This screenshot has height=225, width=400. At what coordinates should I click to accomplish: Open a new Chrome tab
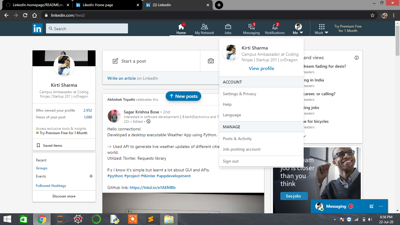219,5
